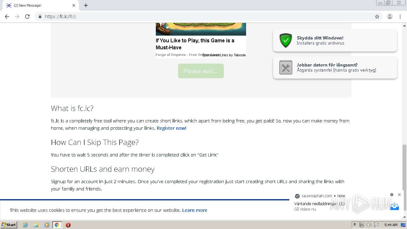This screenshot has height=229, width=407.
Task: Open 'Skydda ditt Windows!' notification
Action: (335, 40)
